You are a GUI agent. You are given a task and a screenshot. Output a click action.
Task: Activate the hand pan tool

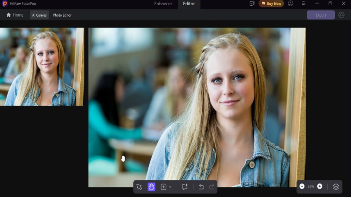point(151,187)
